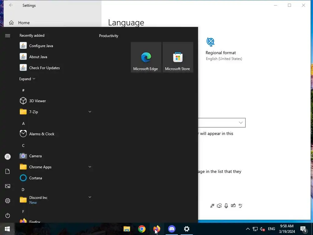The image size is (313, 235).
Task: Open user account icon in Start sidebar
Action: point(8,157)
